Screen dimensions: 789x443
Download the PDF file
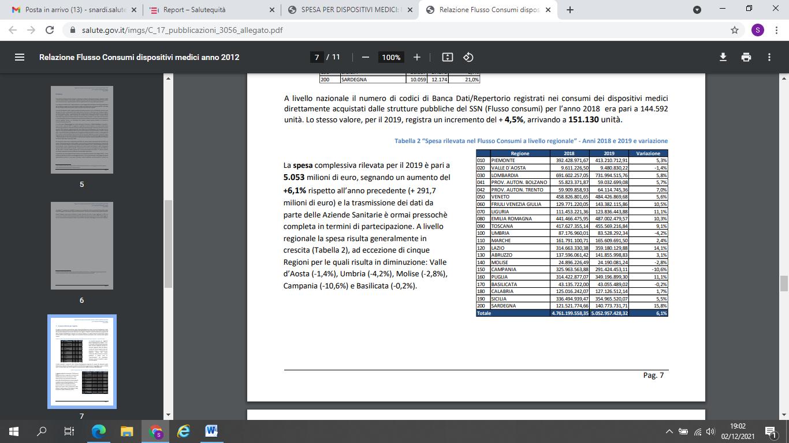tap(723, 57)
